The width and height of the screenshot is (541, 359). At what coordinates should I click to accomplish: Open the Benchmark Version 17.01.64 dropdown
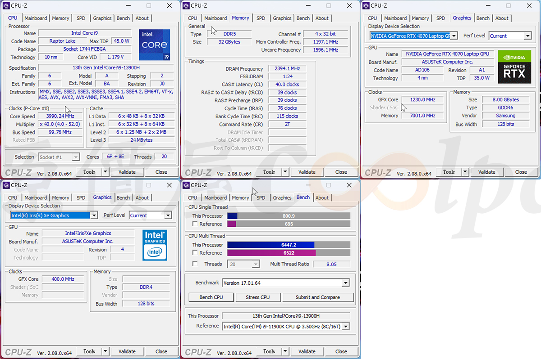pos(345,283)
